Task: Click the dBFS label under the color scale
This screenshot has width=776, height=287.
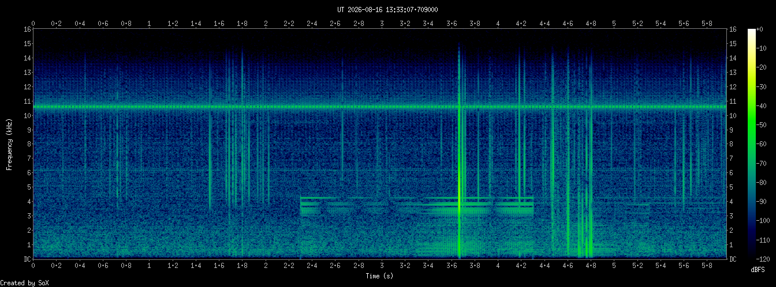Action: pyautogui.click(x=758, y=270)
